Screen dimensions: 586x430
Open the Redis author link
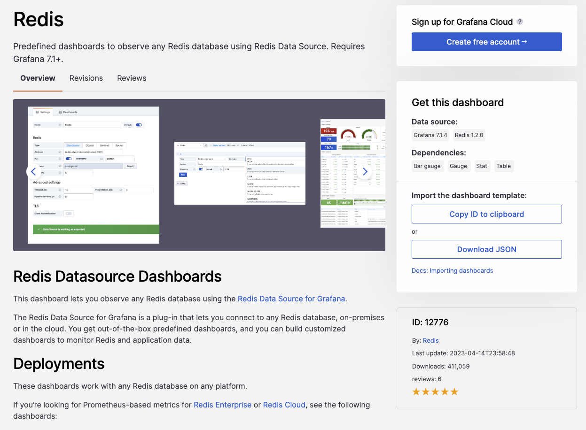click(431, 340)
